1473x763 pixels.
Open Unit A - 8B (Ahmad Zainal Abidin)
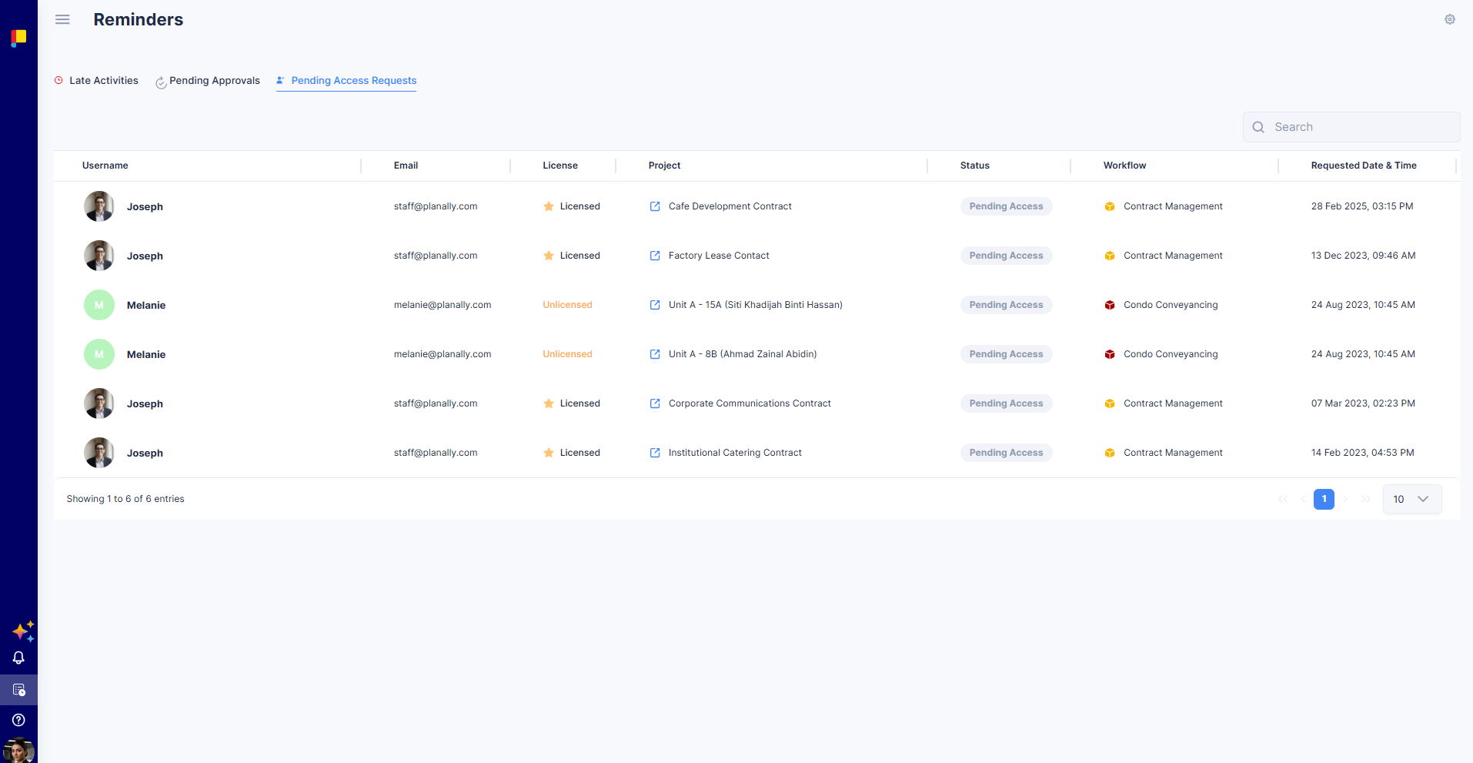pos(743,354)
